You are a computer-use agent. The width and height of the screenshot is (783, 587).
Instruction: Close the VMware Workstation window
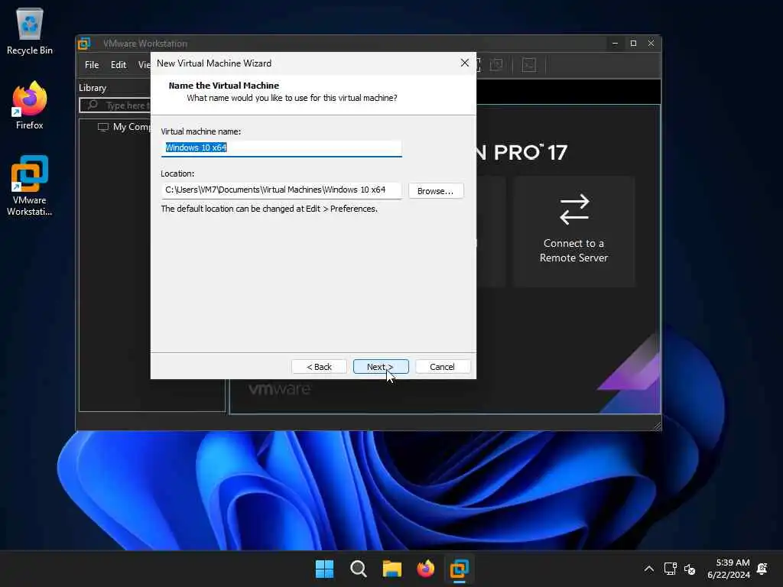coord(651,44)
